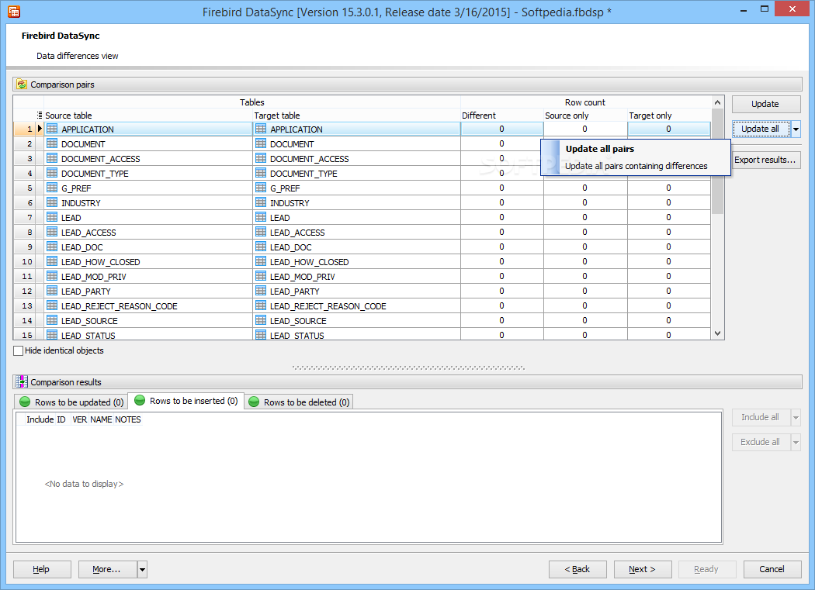The height and width of the screenshot is (590, 815).
Task: Select target table cell INDUSTRY
Action: coord(356,202)
